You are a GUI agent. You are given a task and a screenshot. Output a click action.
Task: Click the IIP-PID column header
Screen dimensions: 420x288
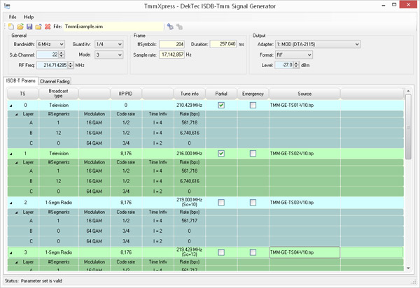click(126, 94)
